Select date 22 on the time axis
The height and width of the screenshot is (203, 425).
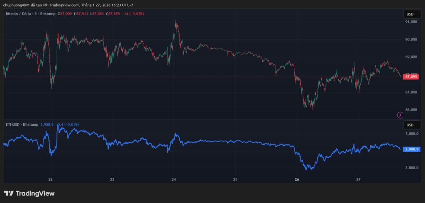[x=50, y=180]
